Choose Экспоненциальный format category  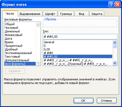coord(20,53)
